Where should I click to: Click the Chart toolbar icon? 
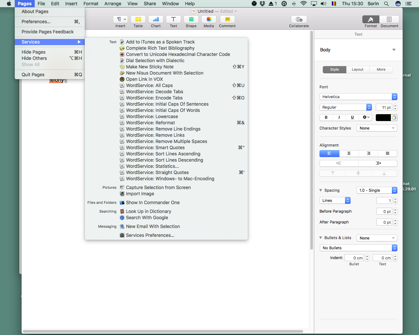click(x=156, y=19)
